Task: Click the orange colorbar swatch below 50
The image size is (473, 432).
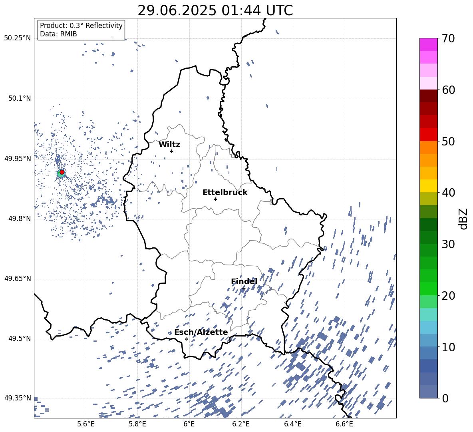Action: tap(428, 147)
